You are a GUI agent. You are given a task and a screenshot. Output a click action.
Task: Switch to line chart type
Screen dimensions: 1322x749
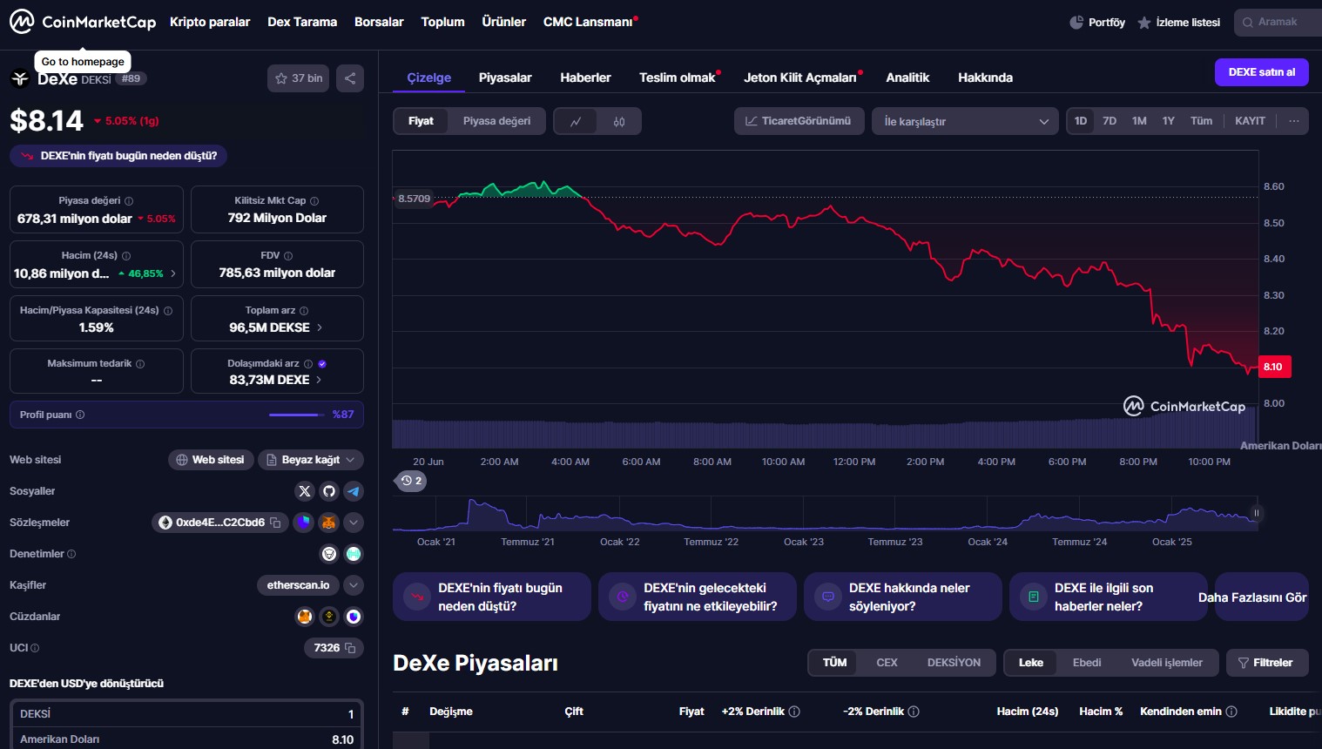click(x=576, y=121)
